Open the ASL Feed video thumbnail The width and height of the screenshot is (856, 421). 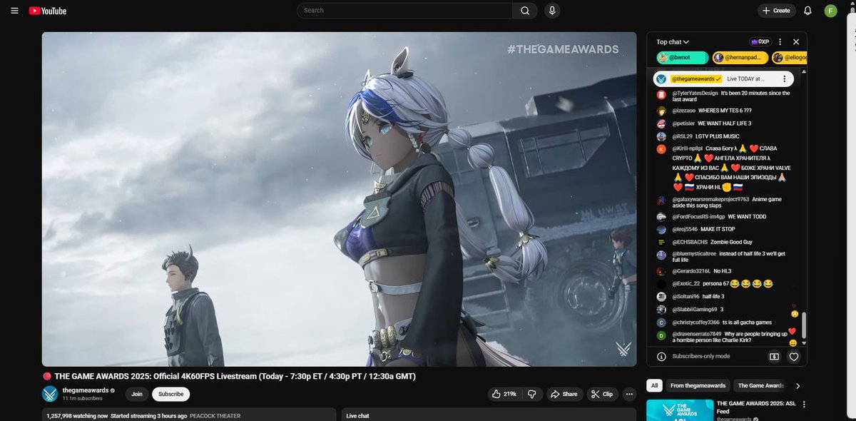680,410
